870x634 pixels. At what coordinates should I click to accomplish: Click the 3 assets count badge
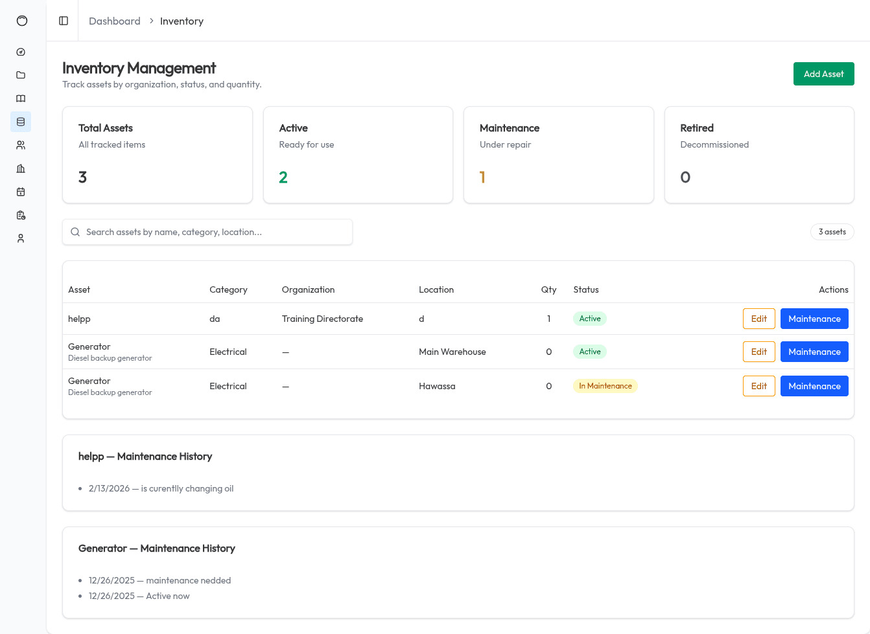click(832, 232)
